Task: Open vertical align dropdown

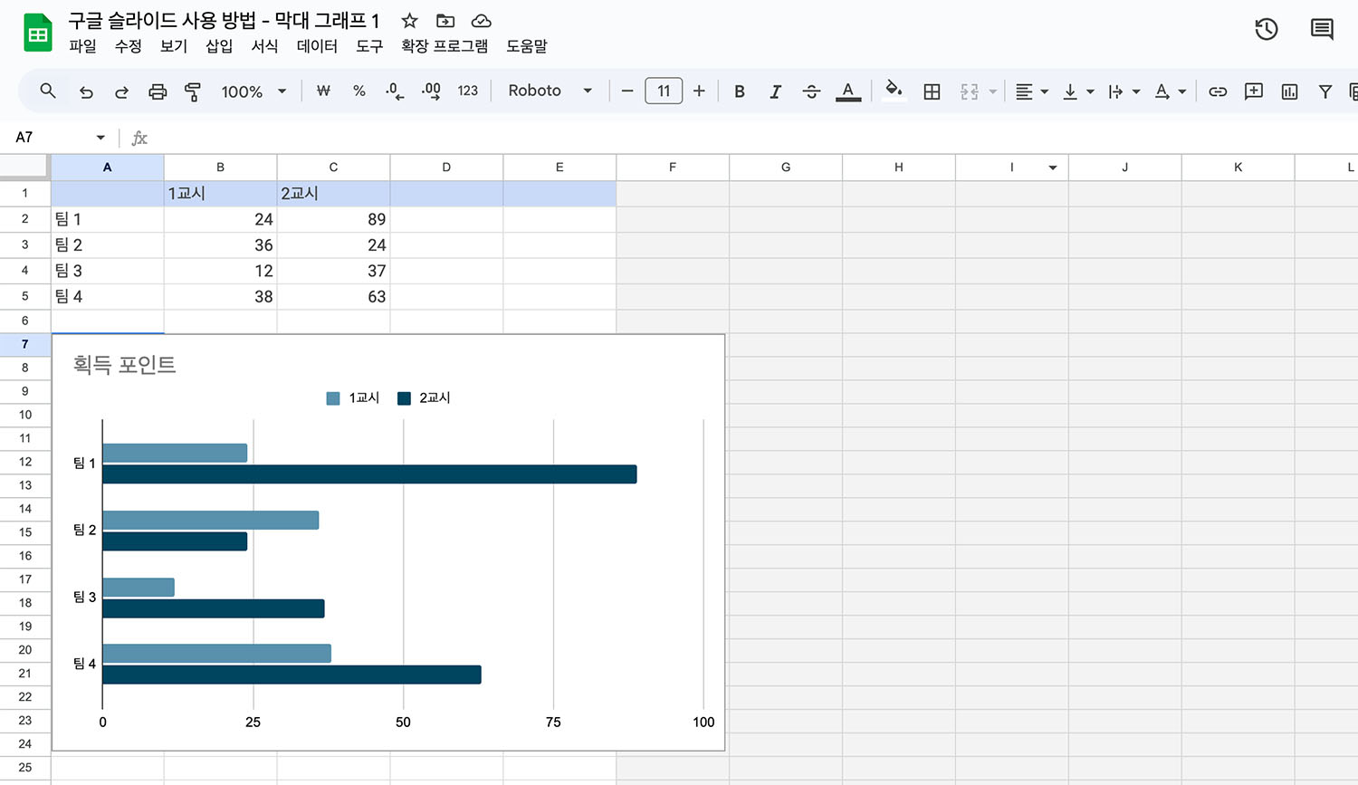Action: coord(1077,91)
